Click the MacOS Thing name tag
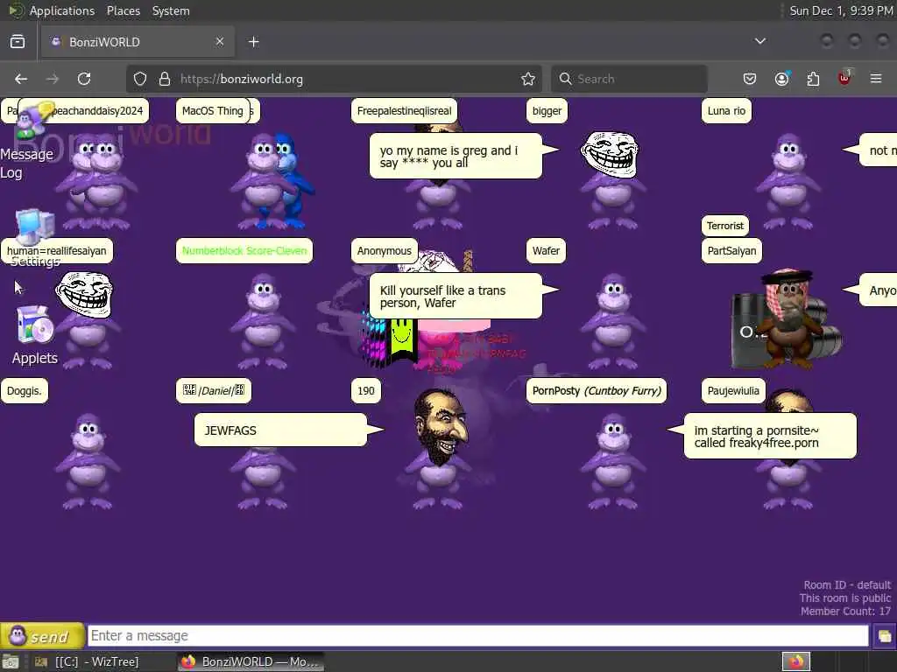 [x=213, y=111]
